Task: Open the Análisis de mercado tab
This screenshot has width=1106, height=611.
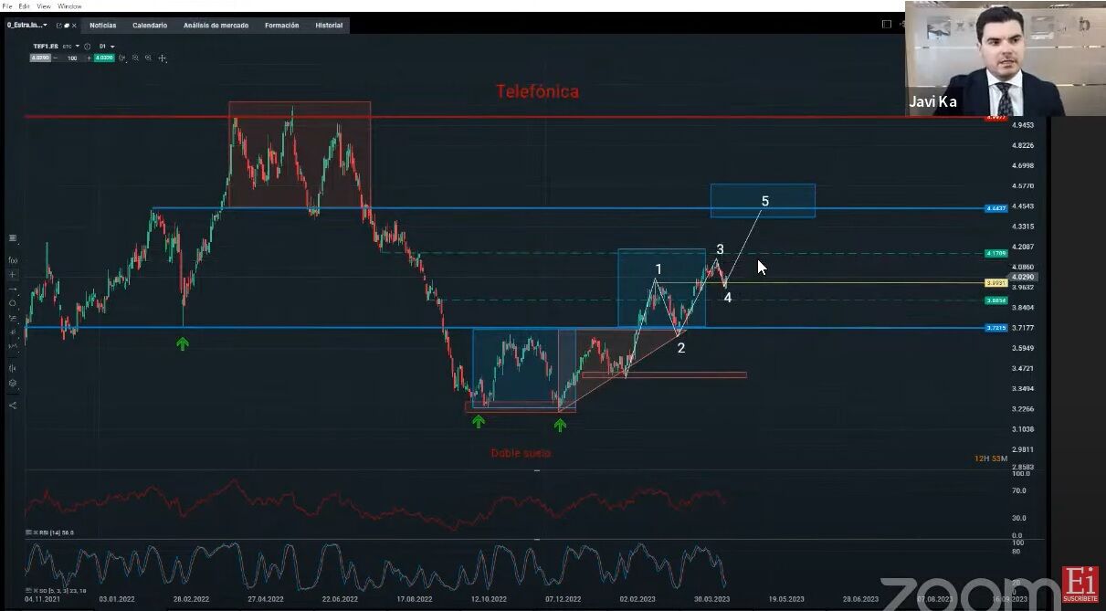Action: click(x=216, y=26)
